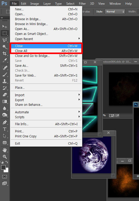Choose Open as Smart Object...
Viewport: 139px width, 201px height.
46,34
